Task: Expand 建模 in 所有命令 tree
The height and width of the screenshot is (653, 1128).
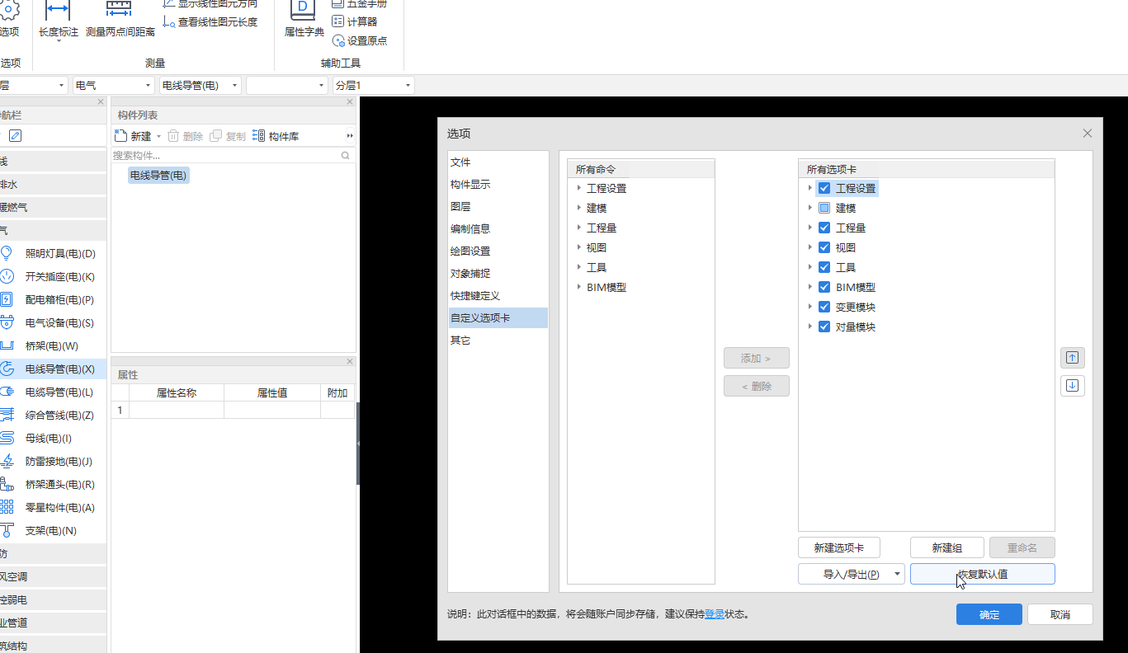Action: pyautogui.click(x=578, y=208)
